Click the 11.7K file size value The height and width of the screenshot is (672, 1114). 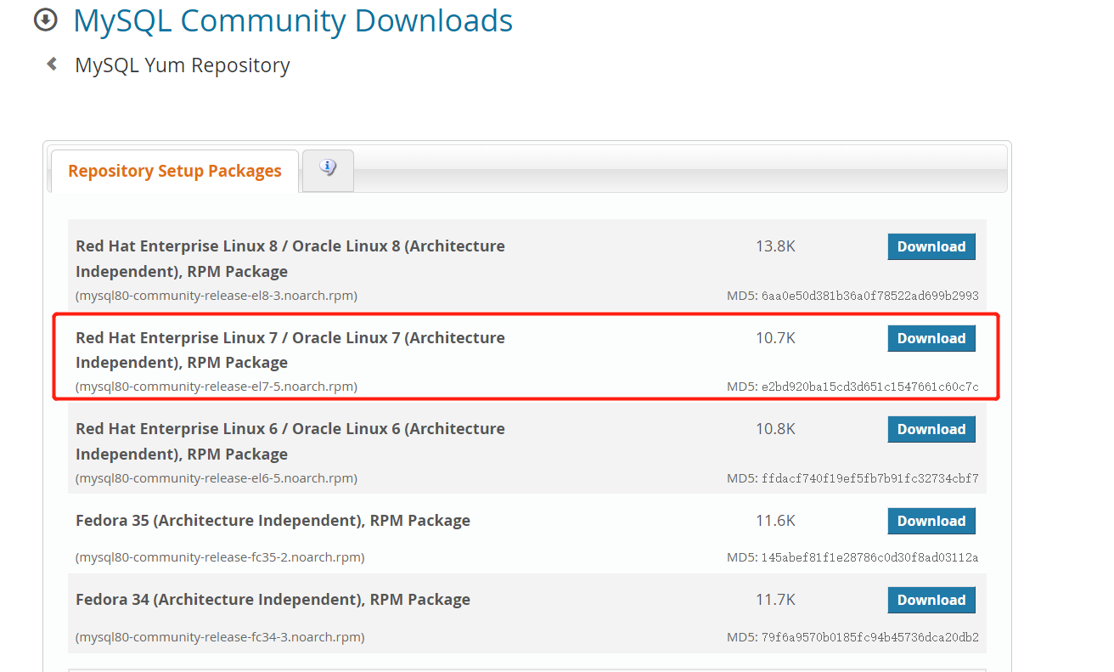coord(775,600)
